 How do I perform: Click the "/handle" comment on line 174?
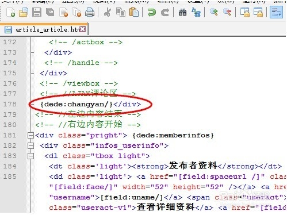click(x=81, y=63)
